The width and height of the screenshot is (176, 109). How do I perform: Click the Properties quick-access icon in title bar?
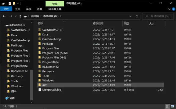(10, 3)
